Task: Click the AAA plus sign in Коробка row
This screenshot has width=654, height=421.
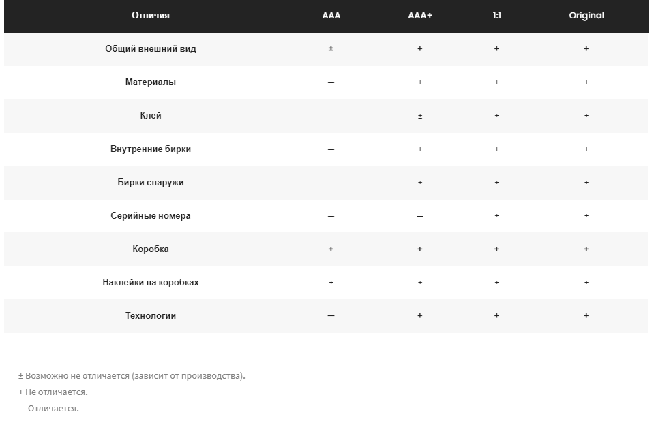Action: [x=331, y=249]
